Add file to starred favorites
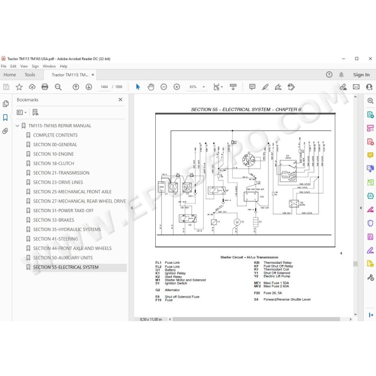This screenshot has height=376, width=376. coord(19,87)
